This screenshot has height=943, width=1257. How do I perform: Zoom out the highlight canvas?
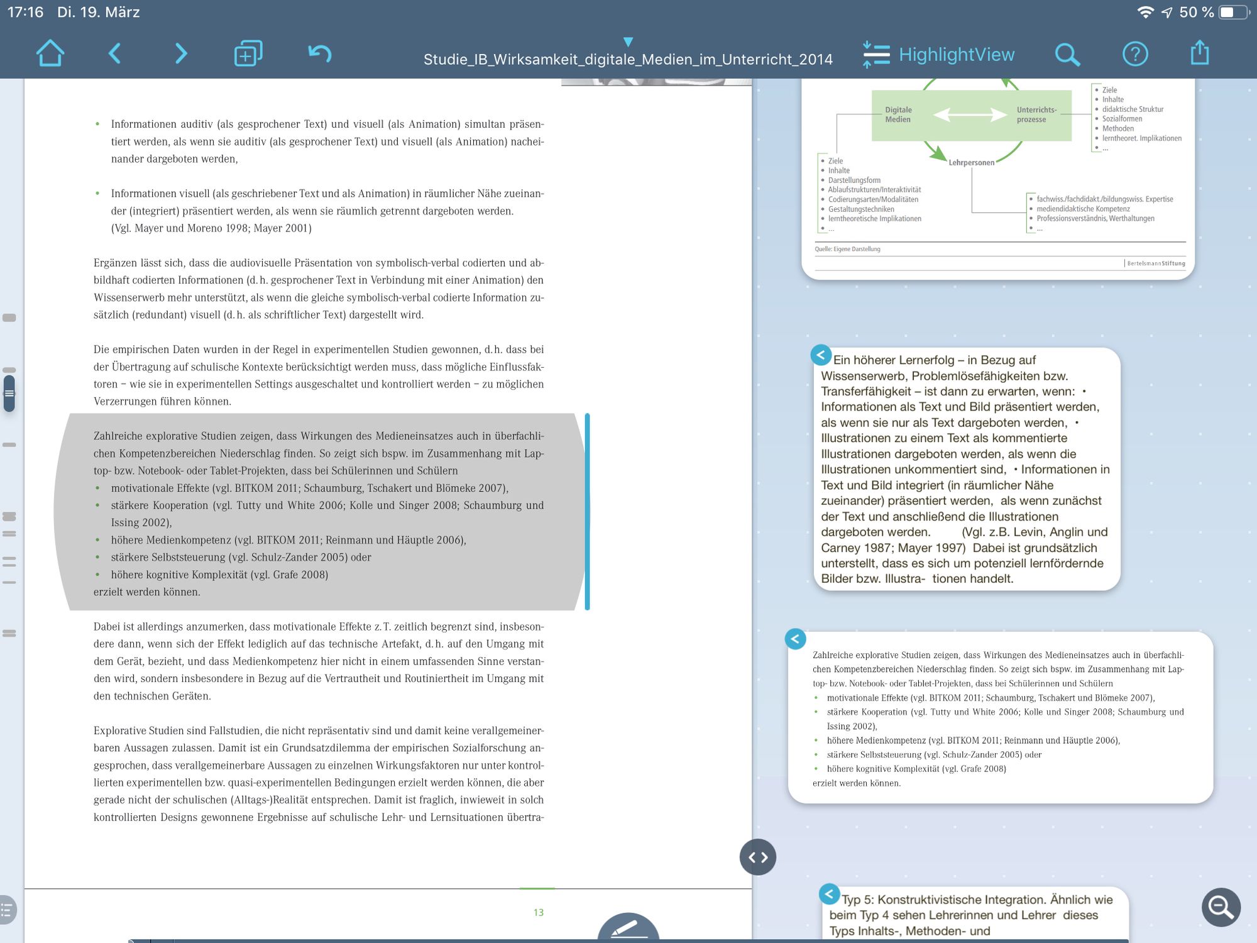tap(1221, 907)
